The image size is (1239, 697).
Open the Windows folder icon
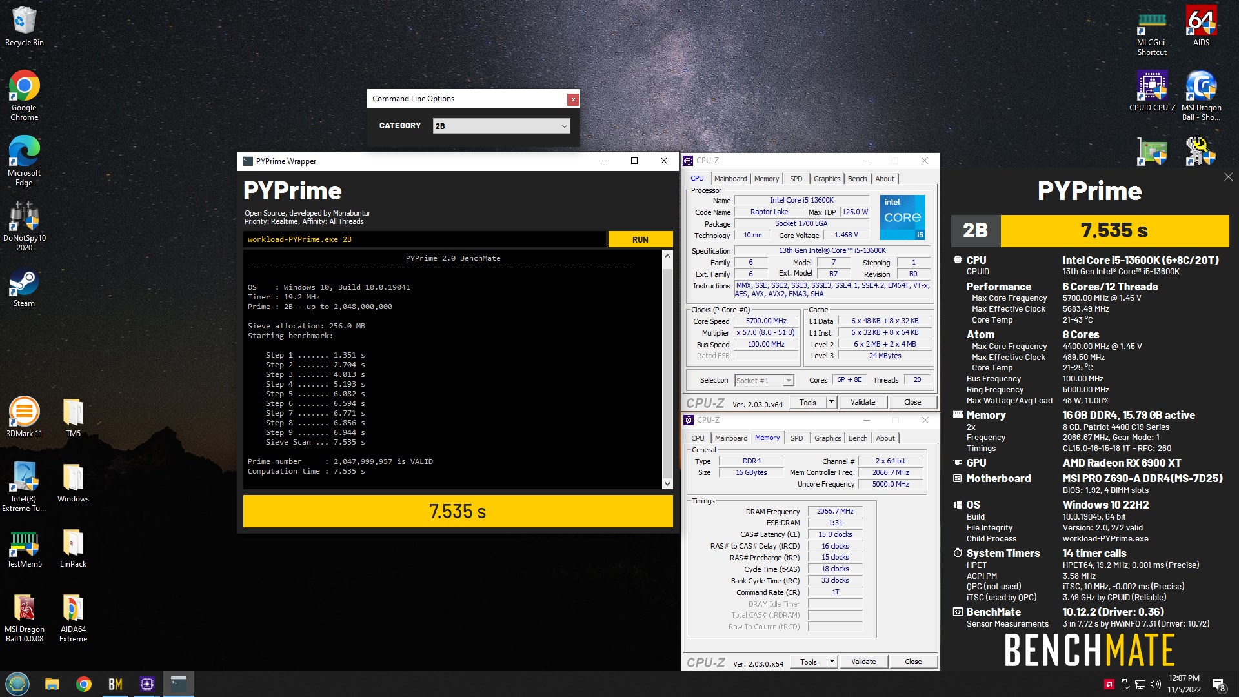pyautogui.click(x=73, y=483)
